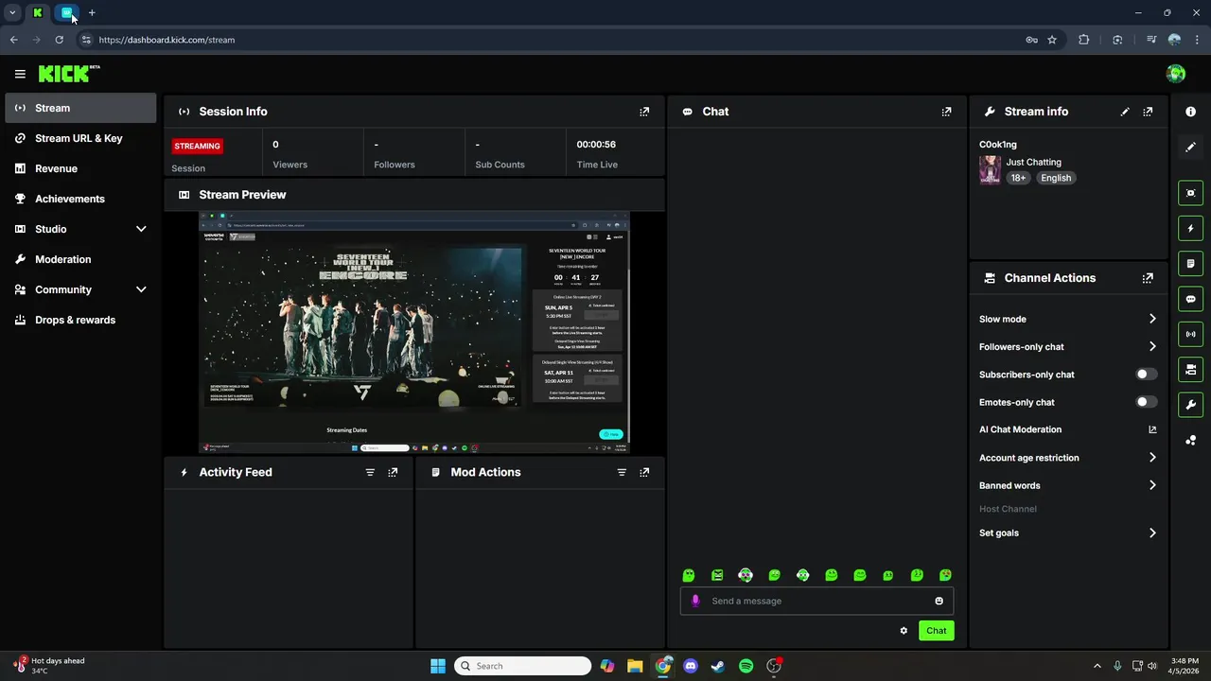Image resolution: width=1211 pixels, height=681 pixels.
Task: Insert the first green blob emote
Action: (689, 575)
